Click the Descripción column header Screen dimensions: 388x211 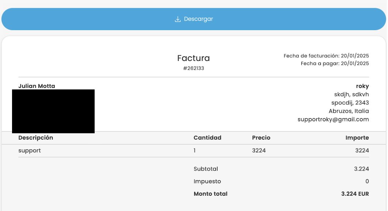pyautogui.click(x=36, y=138)
